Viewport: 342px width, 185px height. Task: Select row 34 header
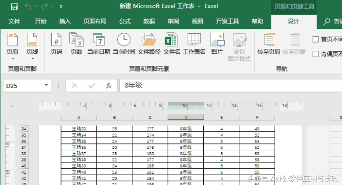point(24,129)
